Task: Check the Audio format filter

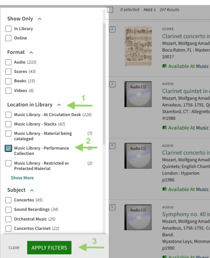Action: click(9, 62)
